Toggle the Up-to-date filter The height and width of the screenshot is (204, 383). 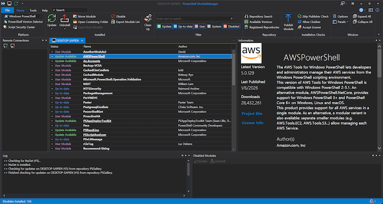(x=183, y=27)
